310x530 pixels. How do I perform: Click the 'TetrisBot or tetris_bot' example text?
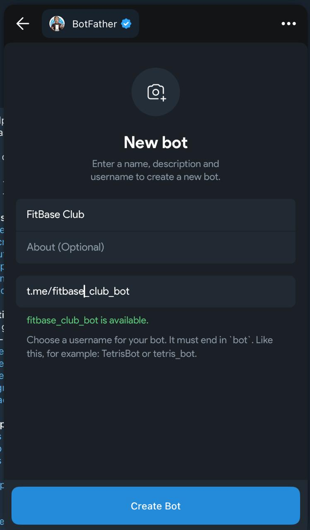pyautogui.click(x=149, y=354)
